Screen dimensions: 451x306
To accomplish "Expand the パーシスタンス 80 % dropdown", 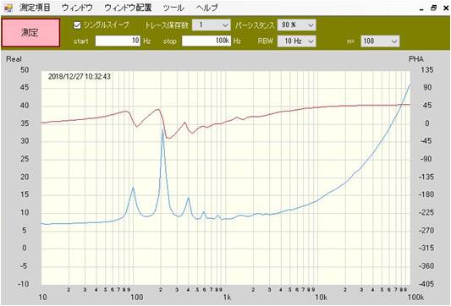I will tap(296, 25).
